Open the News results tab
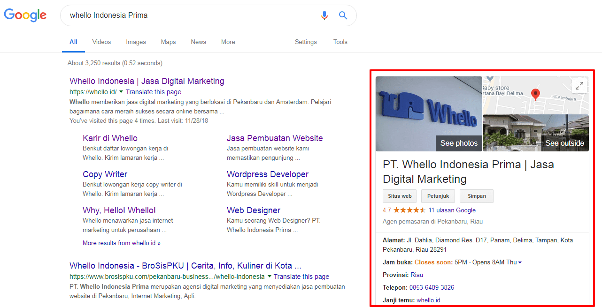The height and width of the screenshot is (307, 602). pos(198,42)
